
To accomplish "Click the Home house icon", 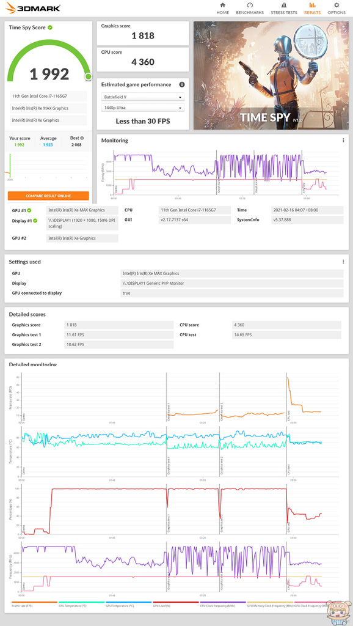I will 222,5.
